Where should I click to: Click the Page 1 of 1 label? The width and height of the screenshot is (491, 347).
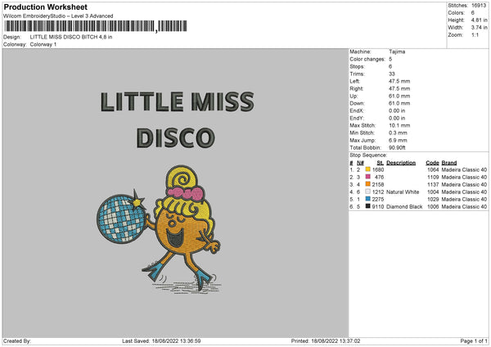pos(474,340)
